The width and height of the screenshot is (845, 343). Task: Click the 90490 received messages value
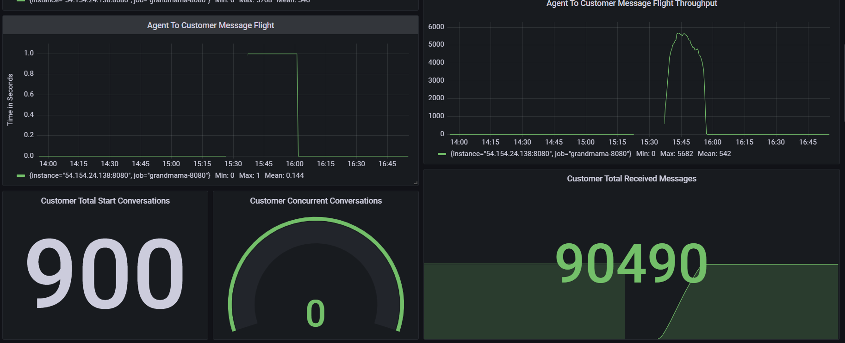click(x=631, y=263)
